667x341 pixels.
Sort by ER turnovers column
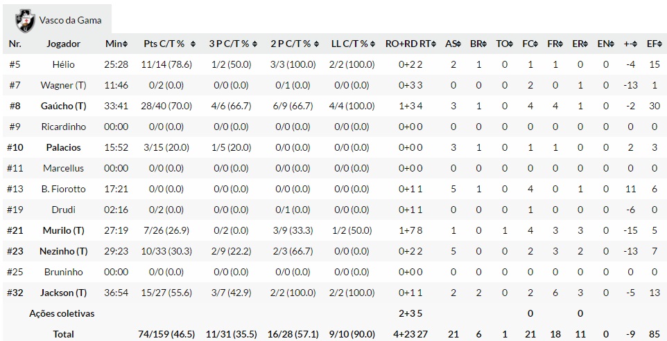pos(580,44)
